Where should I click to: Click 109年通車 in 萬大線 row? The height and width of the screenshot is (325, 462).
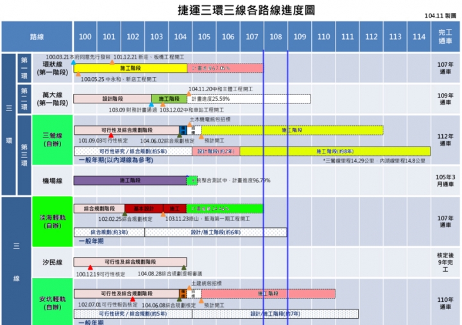[445, 99]
